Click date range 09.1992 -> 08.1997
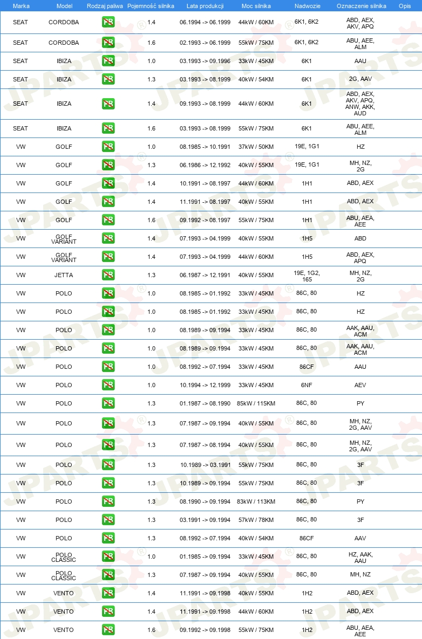 [205, 219]
